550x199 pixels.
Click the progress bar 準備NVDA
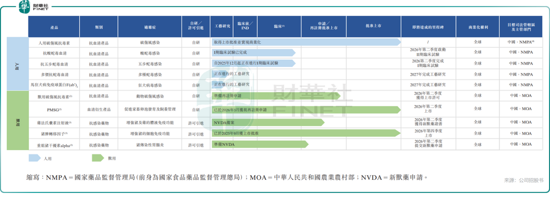[x=260, y=144]
